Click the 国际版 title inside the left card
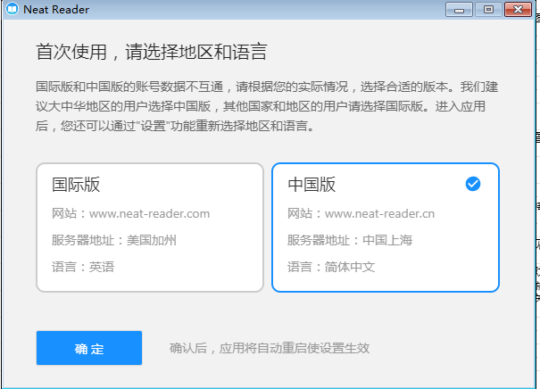Image resolution: width=540 pixels, height=389 pixels. click(76, 185)
